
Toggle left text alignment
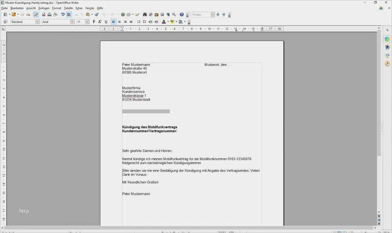click(114, 22)
